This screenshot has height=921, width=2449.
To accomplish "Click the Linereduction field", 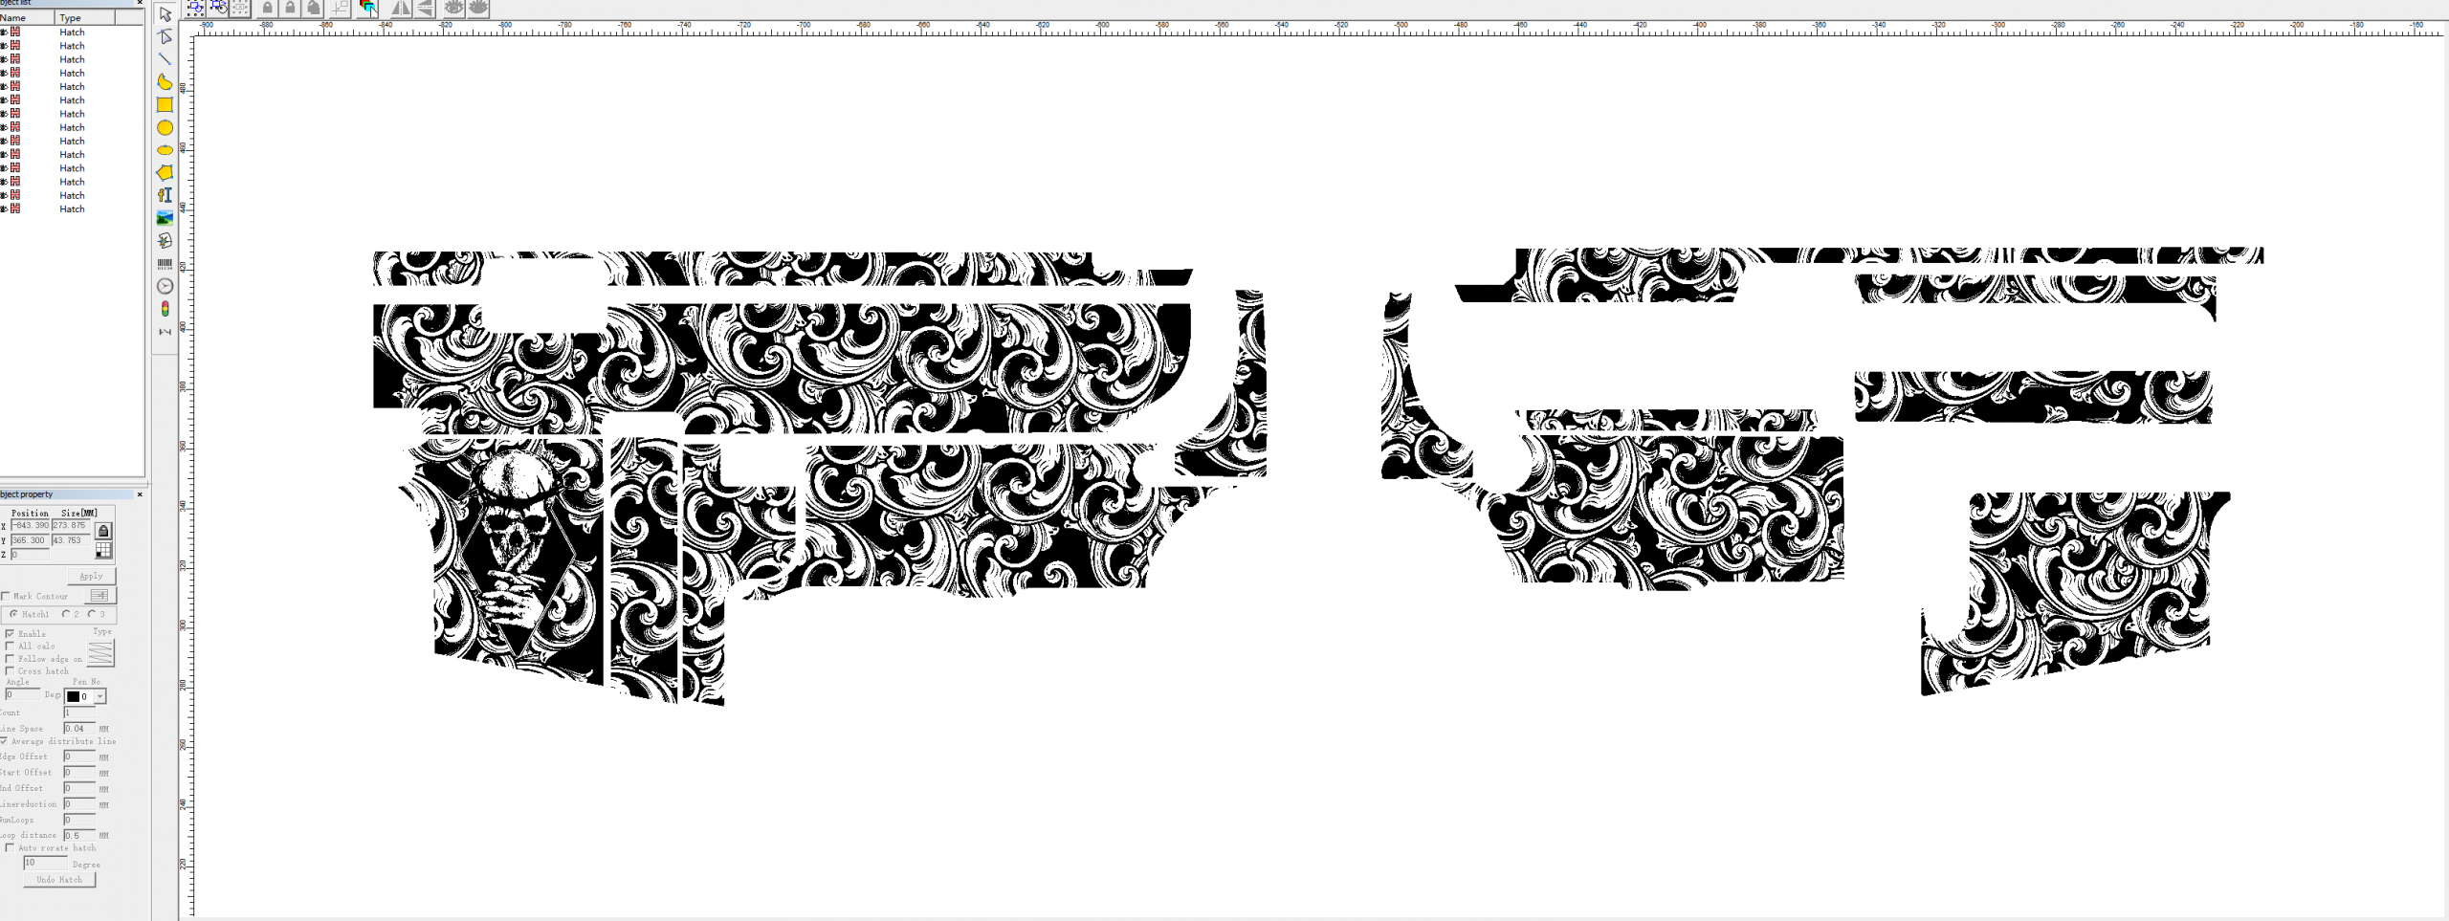I will click(78, 804).
